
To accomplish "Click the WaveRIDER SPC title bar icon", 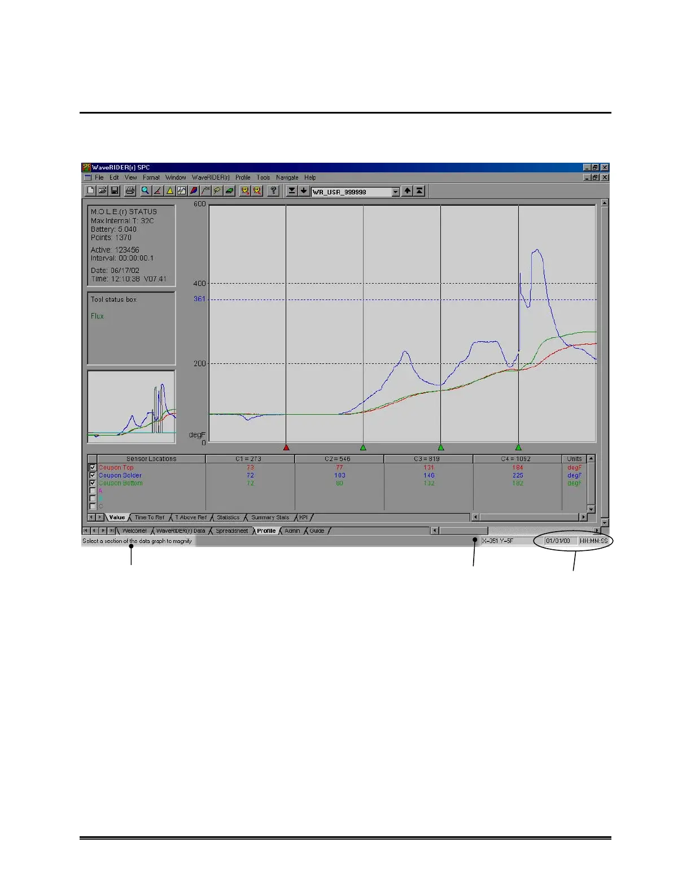I will click(86, 167).
